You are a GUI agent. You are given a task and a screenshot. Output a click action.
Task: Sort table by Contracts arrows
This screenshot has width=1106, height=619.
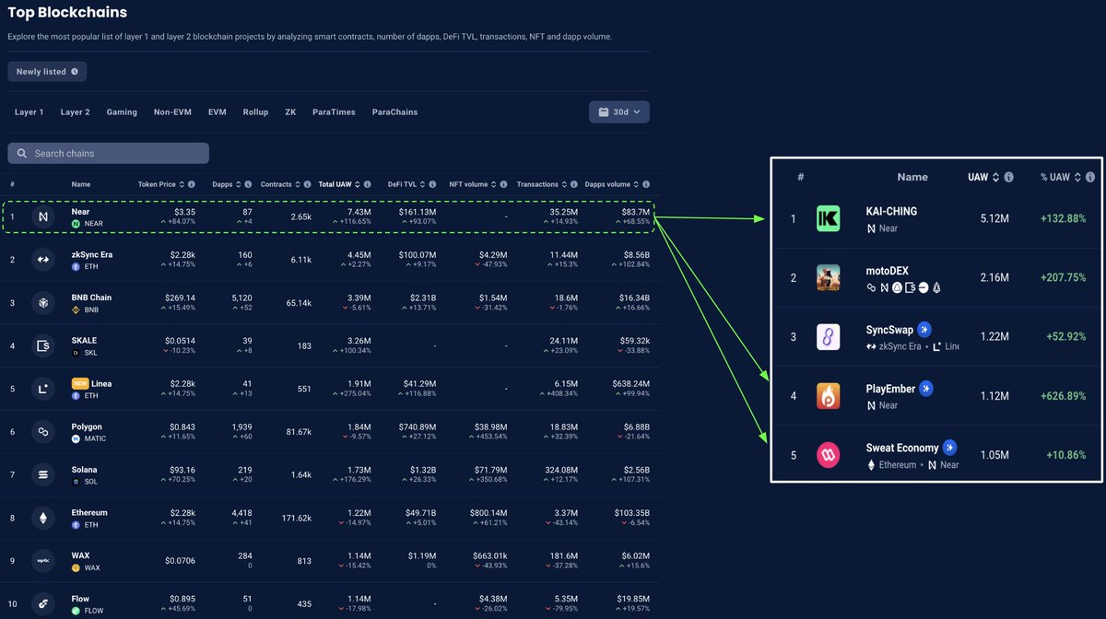click(299, 184)
